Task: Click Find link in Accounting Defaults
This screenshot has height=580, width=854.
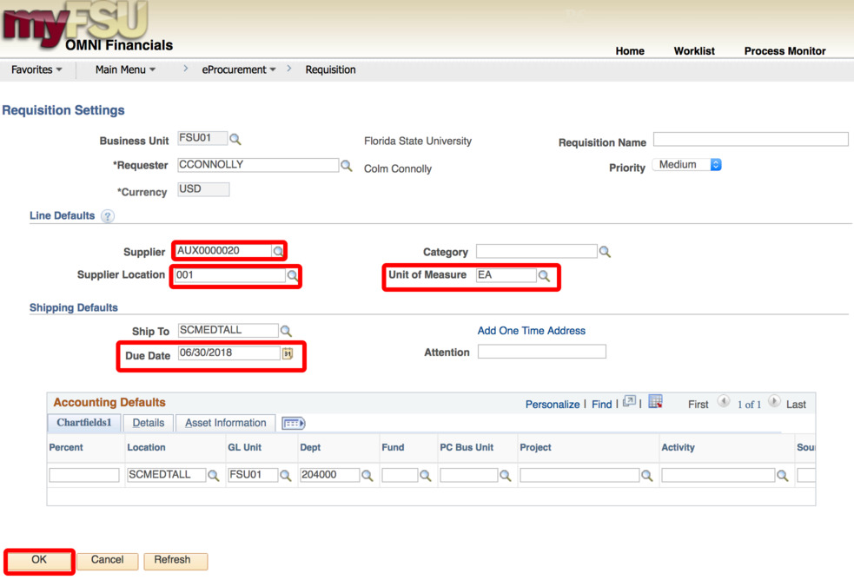Action: (x=601, y=405)
